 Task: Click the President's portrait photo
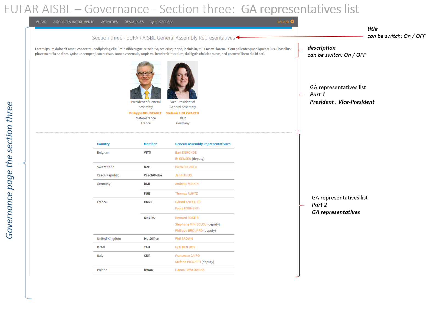click(145, 80)
